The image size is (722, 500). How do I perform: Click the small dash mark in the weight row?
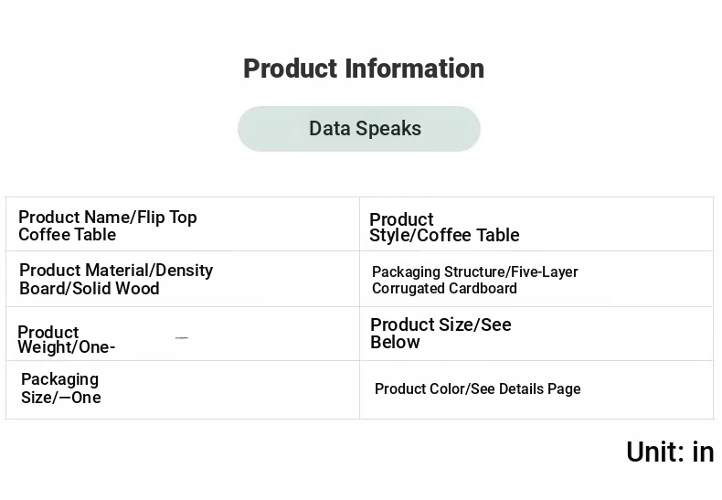[x=182, y=338]
